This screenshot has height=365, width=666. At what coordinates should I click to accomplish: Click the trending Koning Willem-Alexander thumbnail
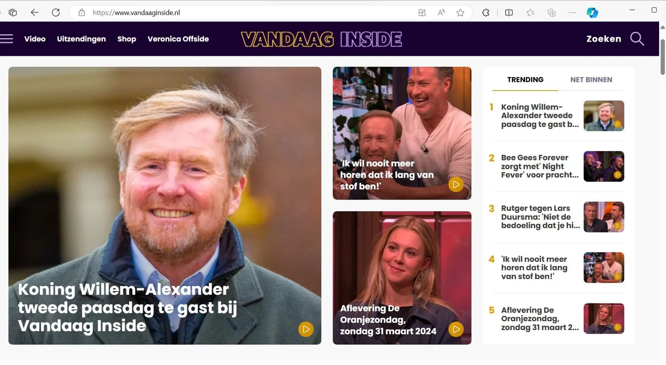604,116
